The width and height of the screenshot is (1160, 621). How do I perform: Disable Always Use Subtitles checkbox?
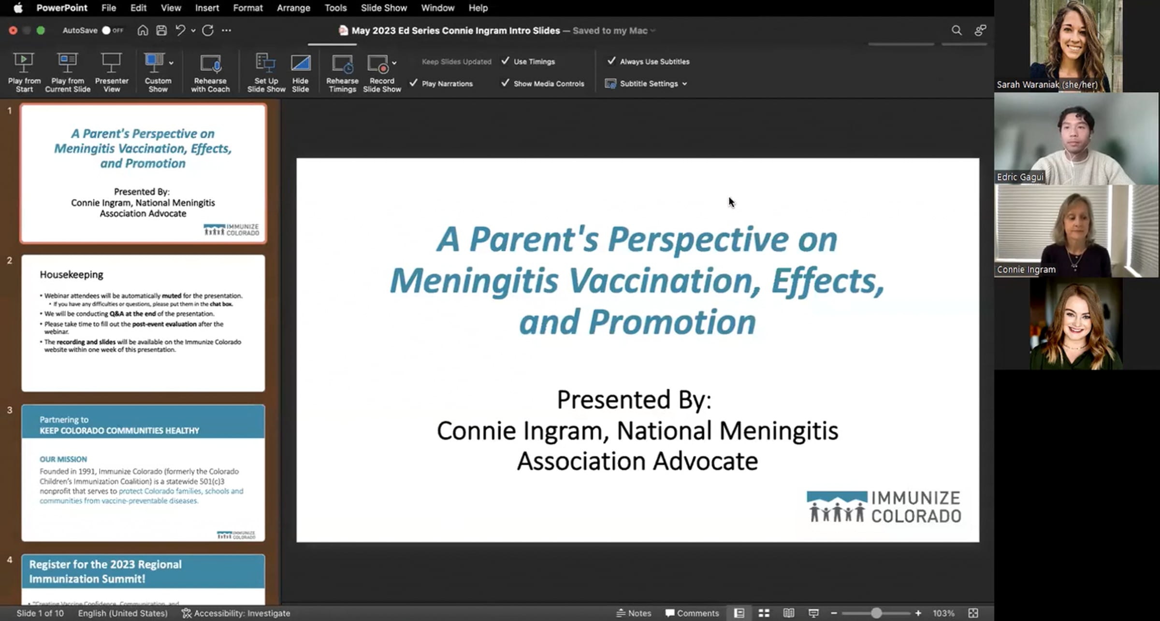pos(611,61)
